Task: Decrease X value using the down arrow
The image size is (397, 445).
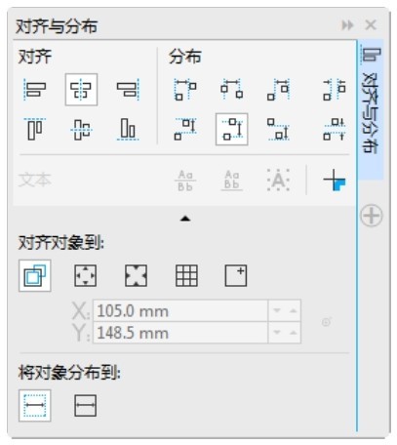Action: click(x=277, y=310)
